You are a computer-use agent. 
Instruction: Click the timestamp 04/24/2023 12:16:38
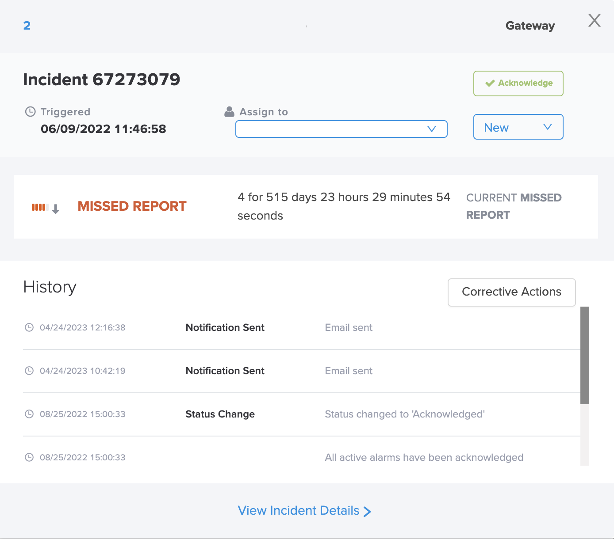click(x=83, y=328)
